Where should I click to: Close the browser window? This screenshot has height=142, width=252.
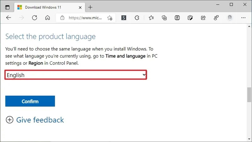(x=245, y=4)
